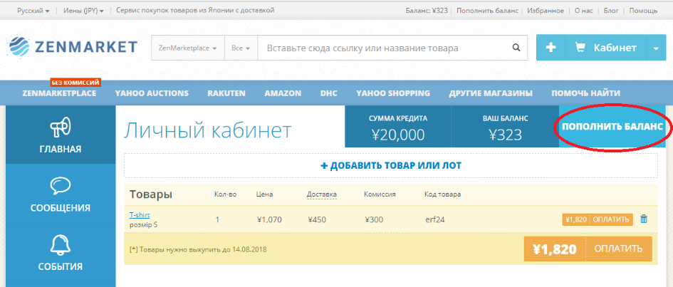Click the plus icon next to Кабинет
673x287 pixels.
[x=551, y=48]
